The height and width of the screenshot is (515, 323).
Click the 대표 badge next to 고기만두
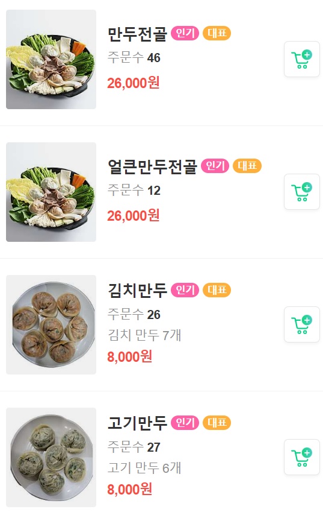[217, 423]
